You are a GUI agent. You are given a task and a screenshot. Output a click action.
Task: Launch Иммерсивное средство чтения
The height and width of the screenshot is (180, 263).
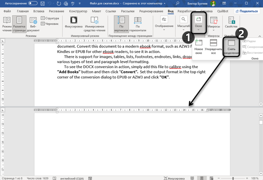95,23
